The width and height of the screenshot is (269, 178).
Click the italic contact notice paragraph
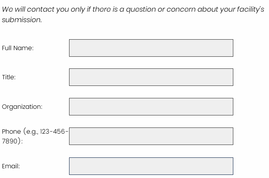133,14
